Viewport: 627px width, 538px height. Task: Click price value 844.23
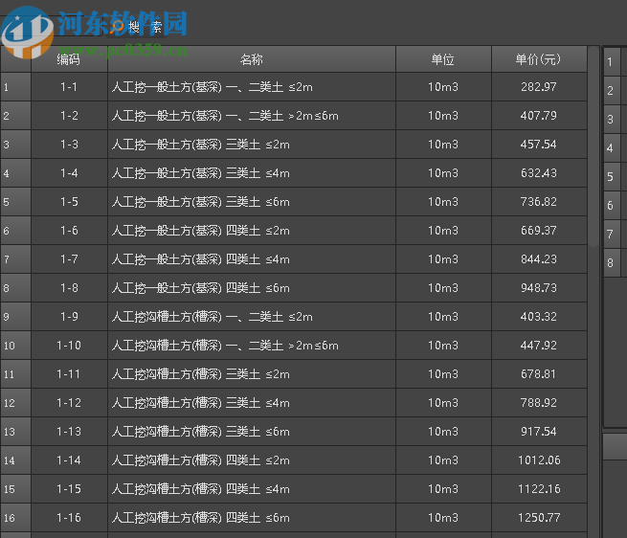tap(539, 259)
